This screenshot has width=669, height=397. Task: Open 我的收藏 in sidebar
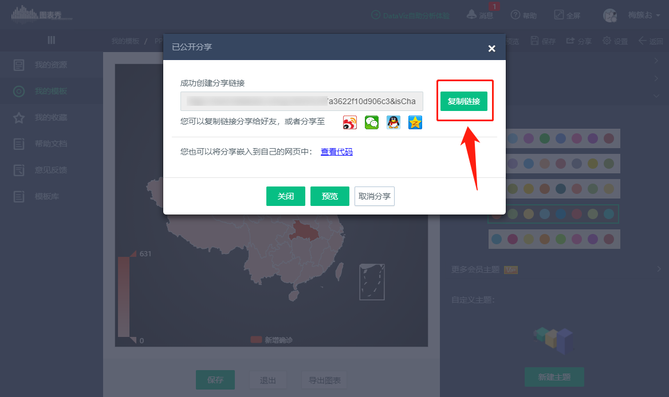coord(51,118)
